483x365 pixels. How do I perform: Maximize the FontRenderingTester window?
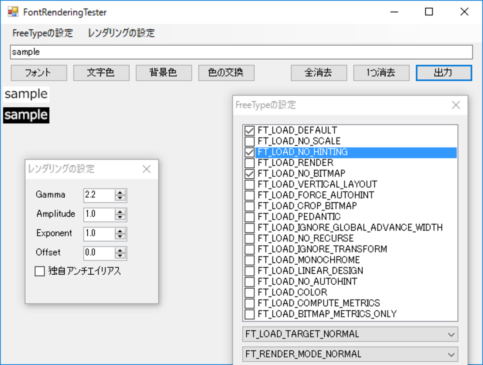point(429,12)
